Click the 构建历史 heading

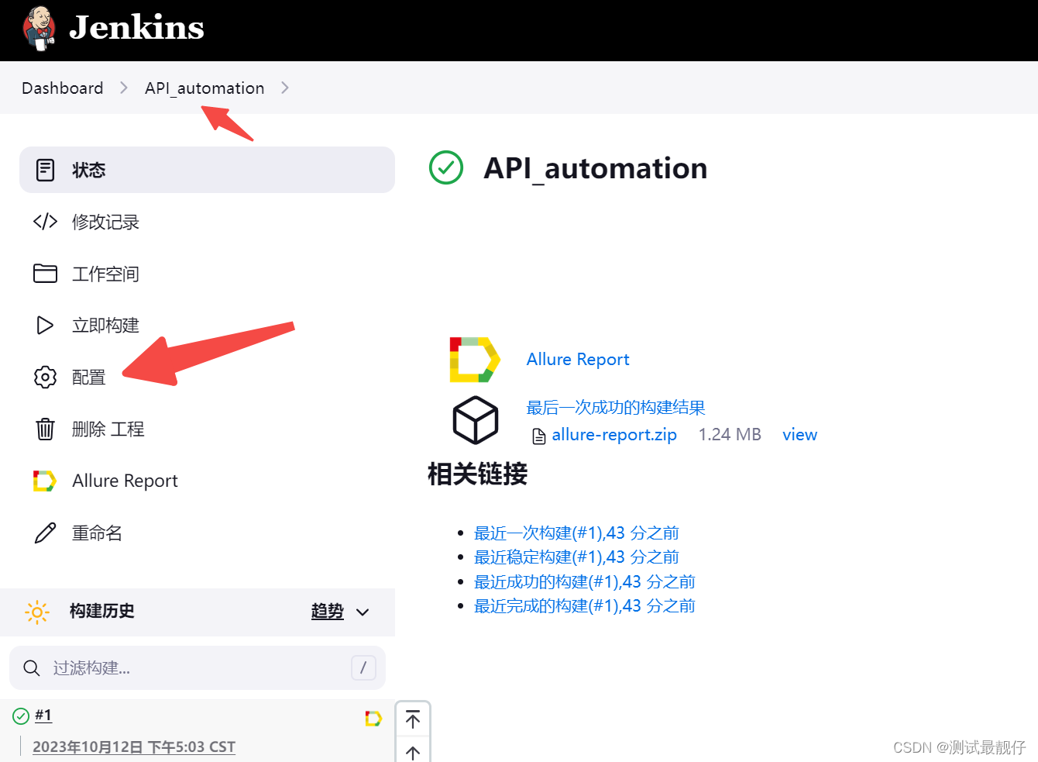point(101,611)
